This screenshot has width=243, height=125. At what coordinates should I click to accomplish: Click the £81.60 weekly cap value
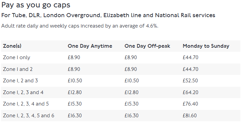click(190, 116)
